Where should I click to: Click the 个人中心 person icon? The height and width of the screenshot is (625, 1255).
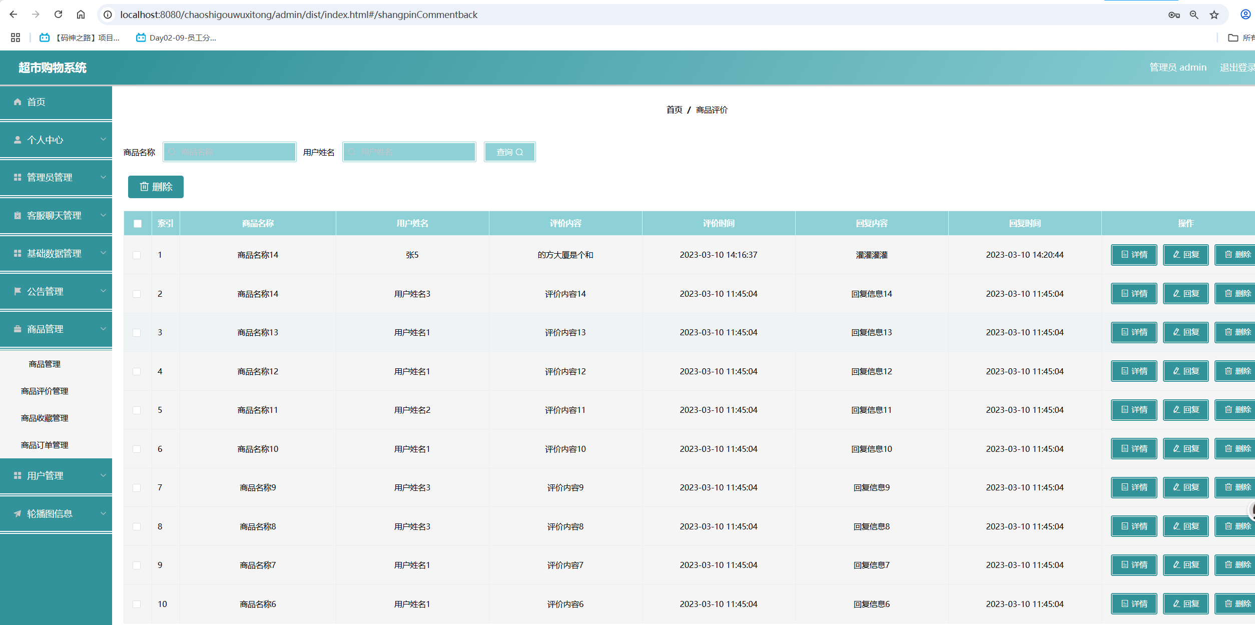click(18, 140)
